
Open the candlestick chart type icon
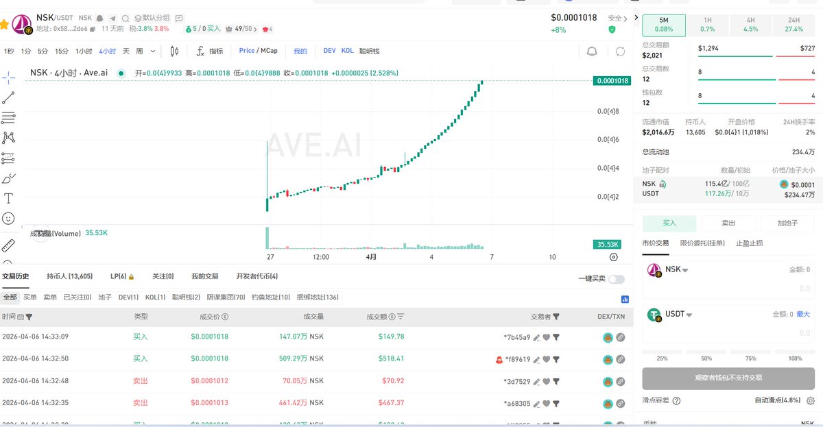tap(174, 51)
